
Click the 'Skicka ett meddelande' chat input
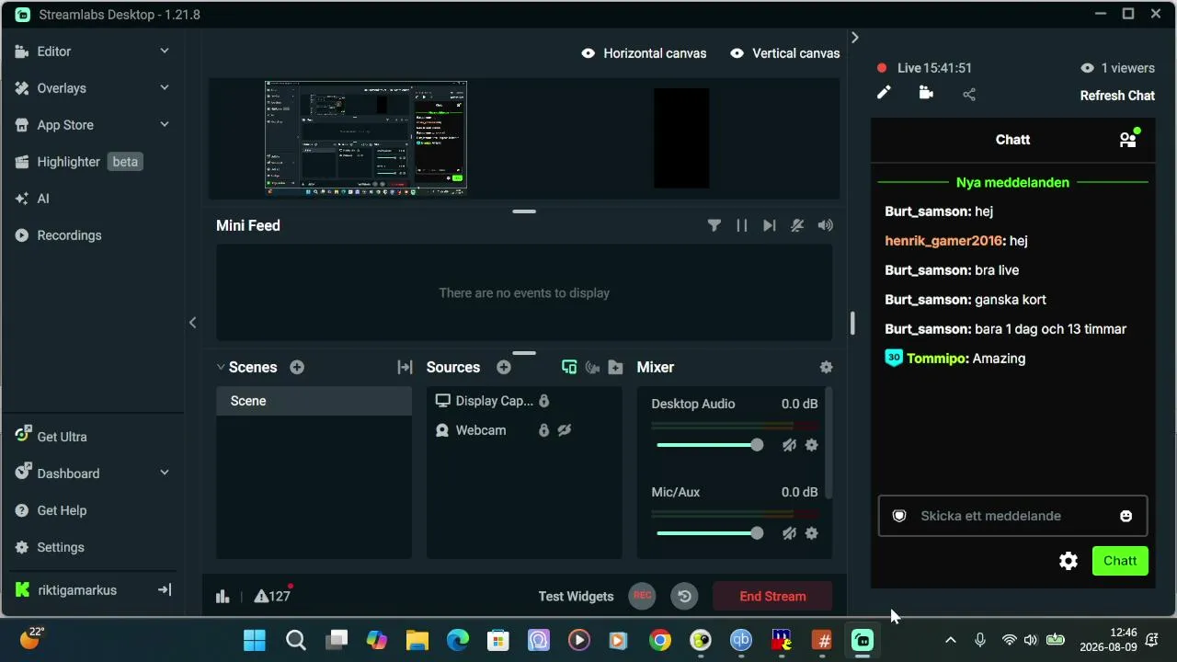coord(1012,516)
